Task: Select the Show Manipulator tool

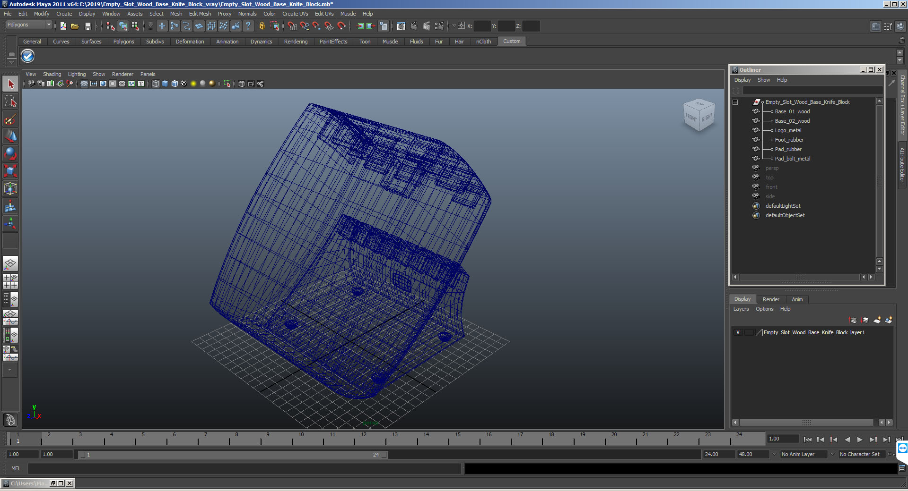Action: point(10,223)
